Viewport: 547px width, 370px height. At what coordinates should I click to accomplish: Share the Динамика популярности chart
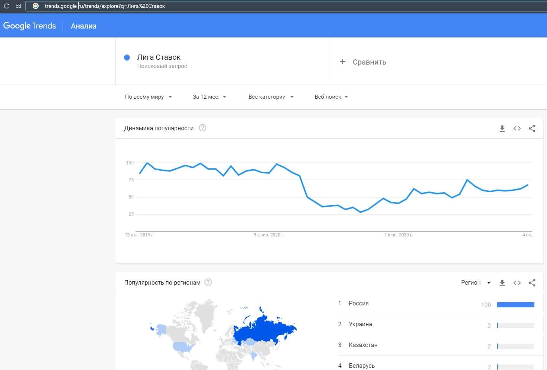[532, 128]
